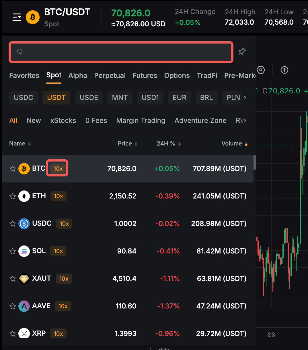The image size is (308, 350).
Task: Focus the market search input field
Action: [126, 52]
